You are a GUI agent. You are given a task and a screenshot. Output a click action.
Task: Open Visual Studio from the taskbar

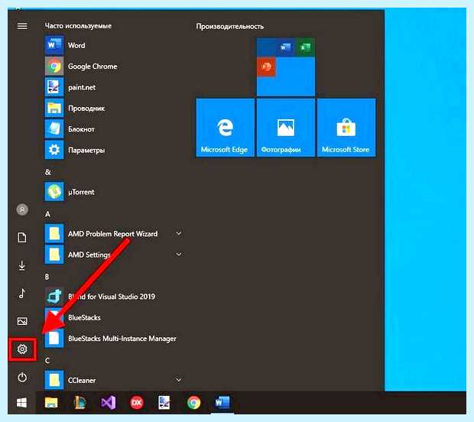coord(109,403)
